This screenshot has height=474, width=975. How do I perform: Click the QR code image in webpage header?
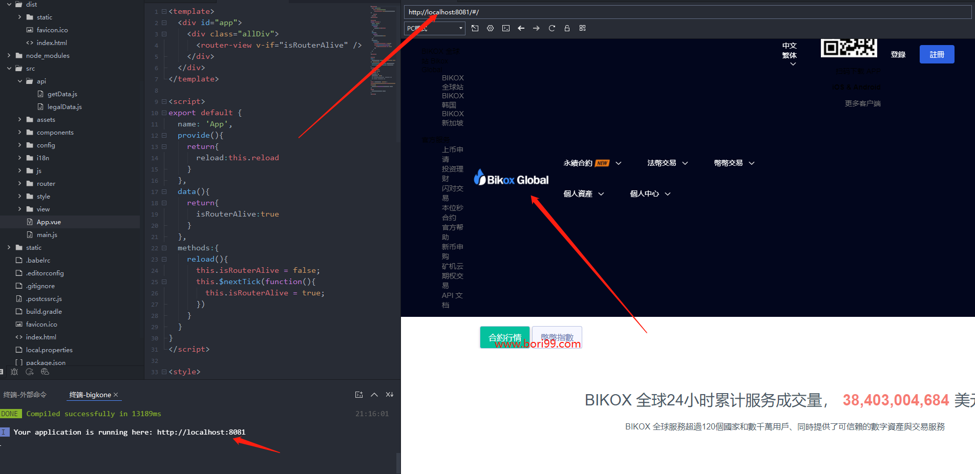[849, 48]
